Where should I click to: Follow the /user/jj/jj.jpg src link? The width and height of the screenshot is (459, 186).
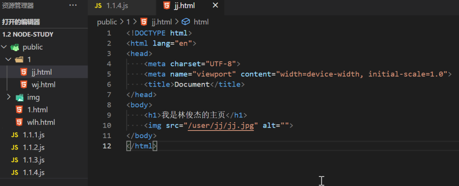click(221, 126)
